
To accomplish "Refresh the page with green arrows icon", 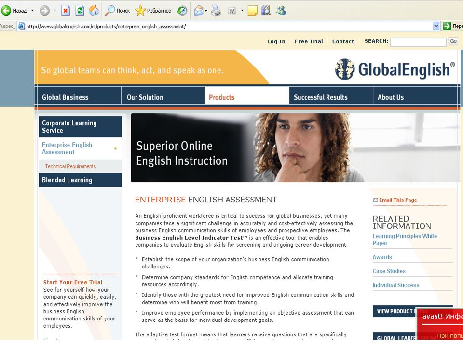I will coord(80,11).
